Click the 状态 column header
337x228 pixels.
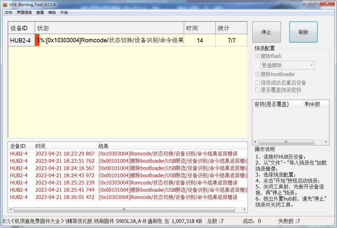point(109,28)
